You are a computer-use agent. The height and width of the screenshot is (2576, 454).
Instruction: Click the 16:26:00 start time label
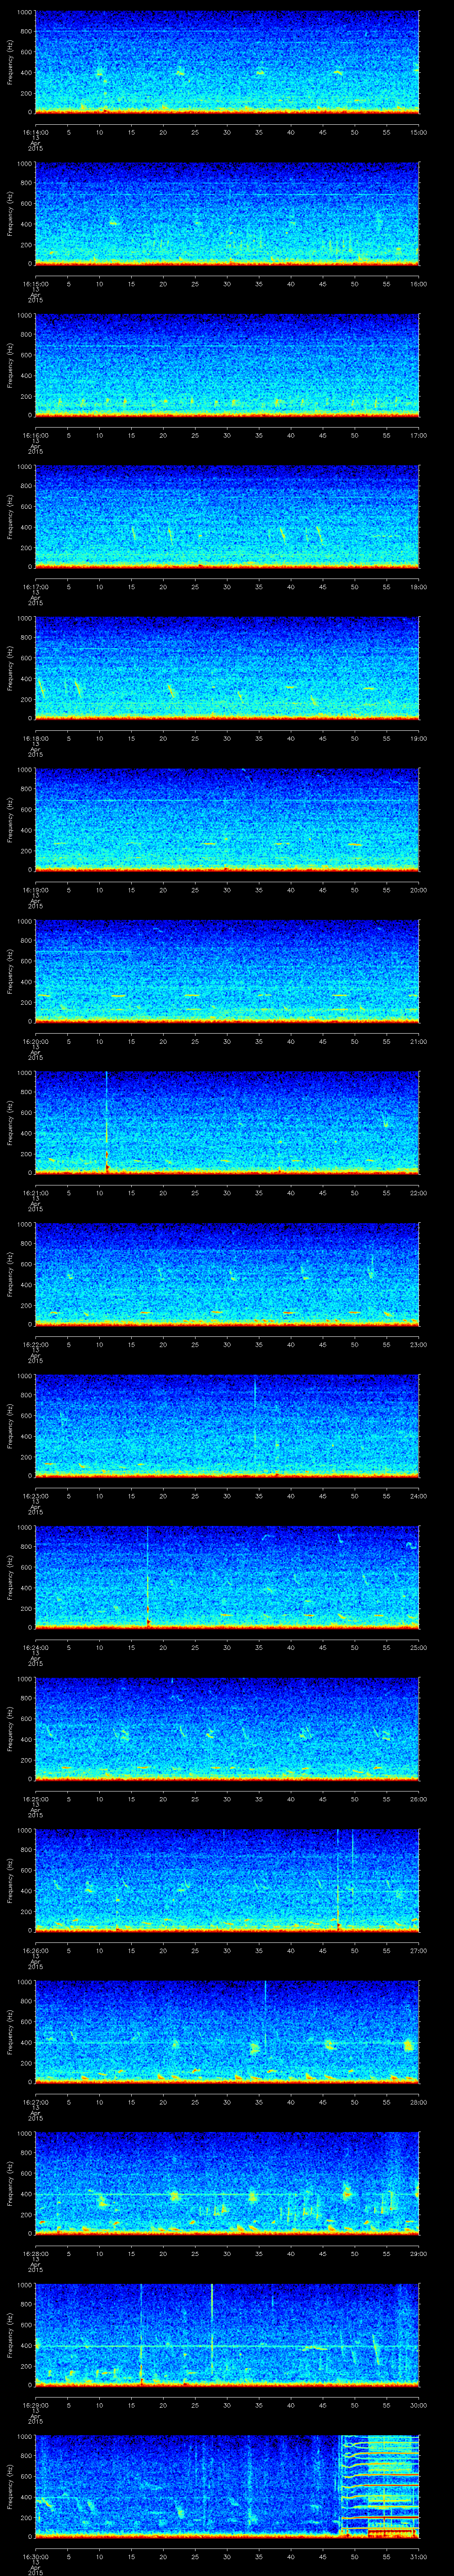coord(35,1950)
